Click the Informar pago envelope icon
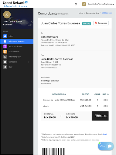 tap(5, 57)
